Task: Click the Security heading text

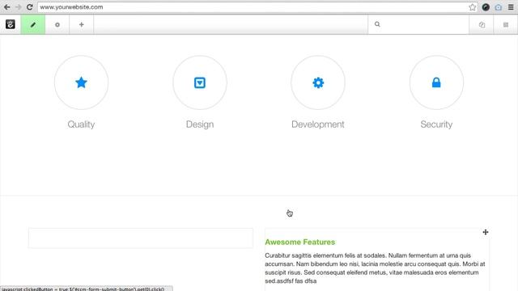Action: click(x=436, y=124)
